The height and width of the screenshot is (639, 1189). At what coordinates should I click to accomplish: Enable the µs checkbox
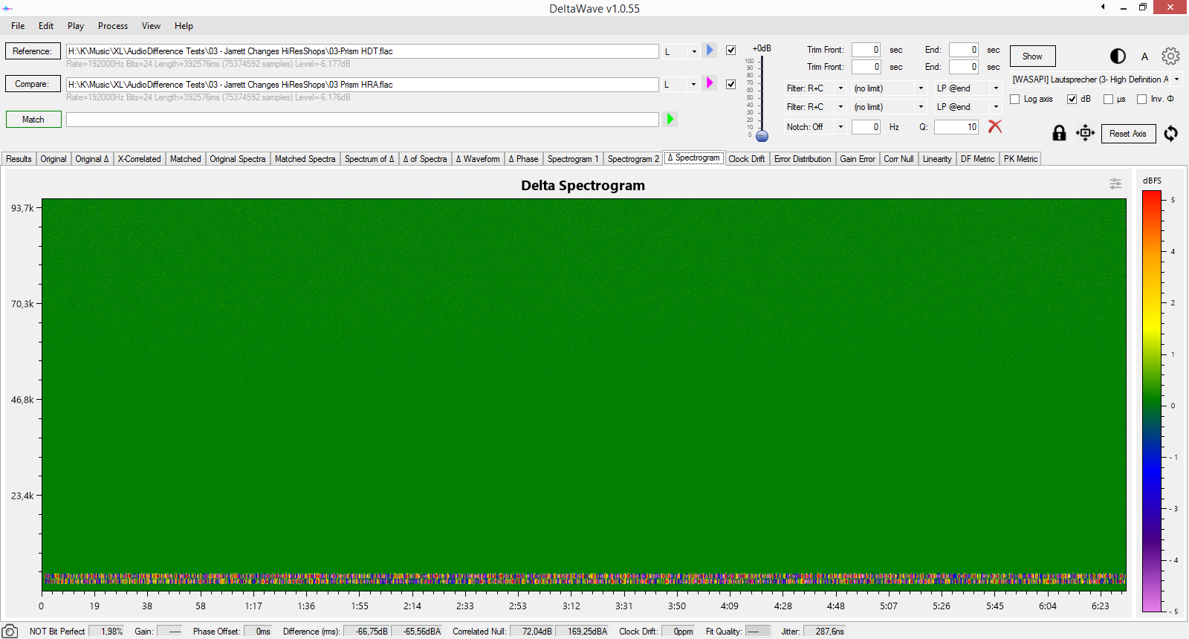coord(1108,99)
